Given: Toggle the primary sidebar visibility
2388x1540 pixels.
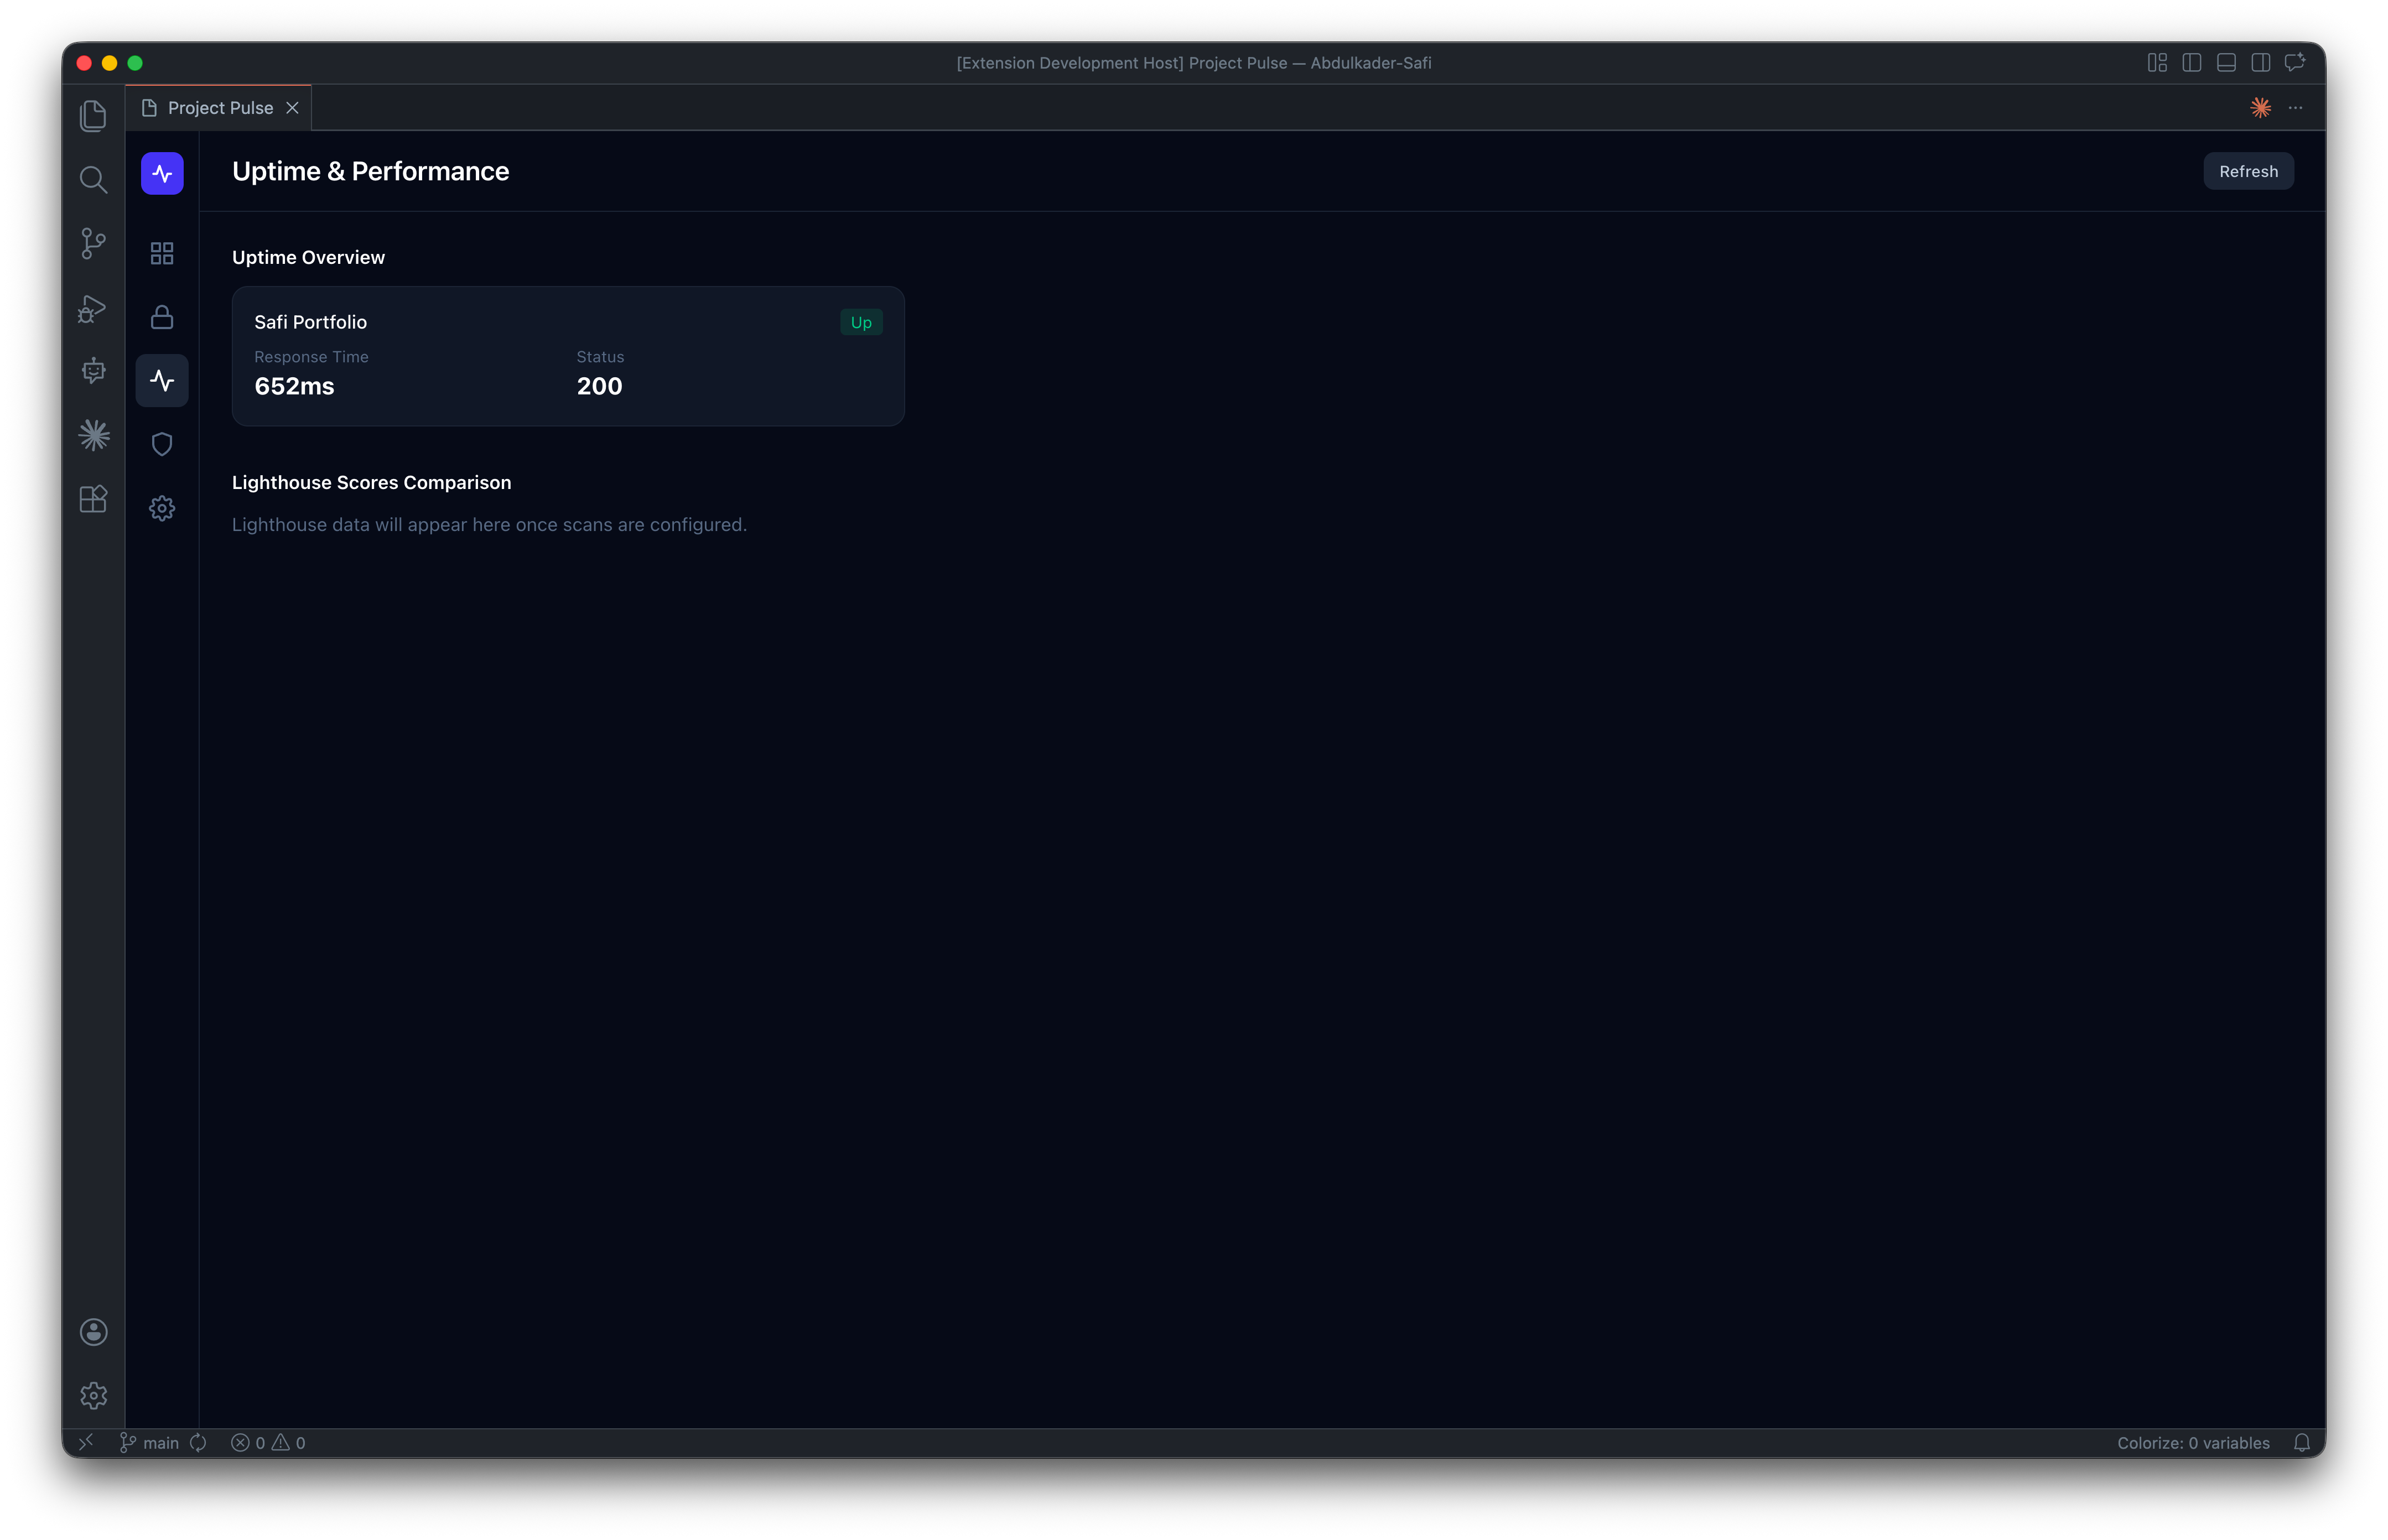Looking at the screenshot, I should pyautogui.click(x=2191, y=62).
